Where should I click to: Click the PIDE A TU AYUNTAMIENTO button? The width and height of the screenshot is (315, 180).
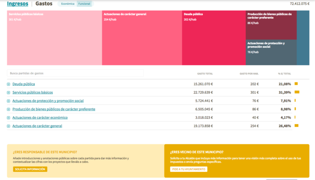pos(189,169)
